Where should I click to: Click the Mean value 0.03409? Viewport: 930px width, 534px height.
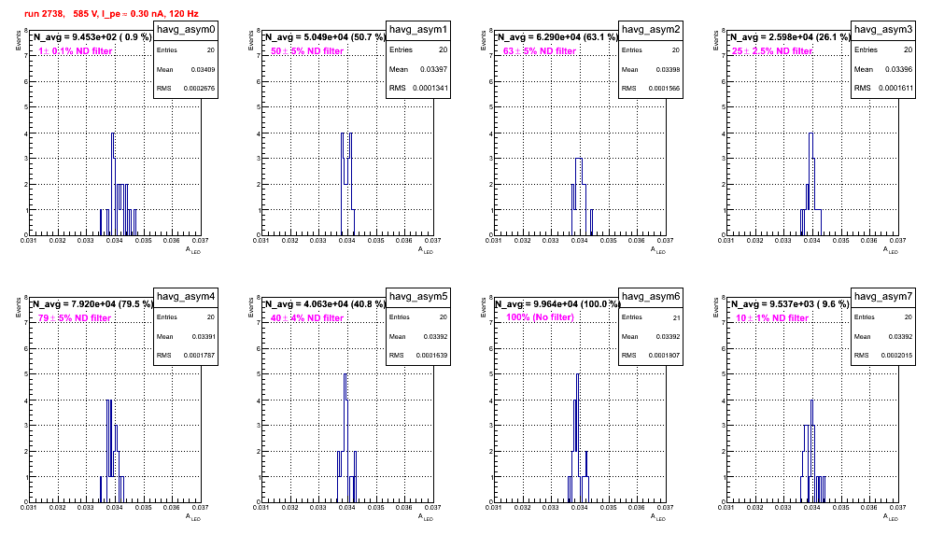tap(203, 69)
